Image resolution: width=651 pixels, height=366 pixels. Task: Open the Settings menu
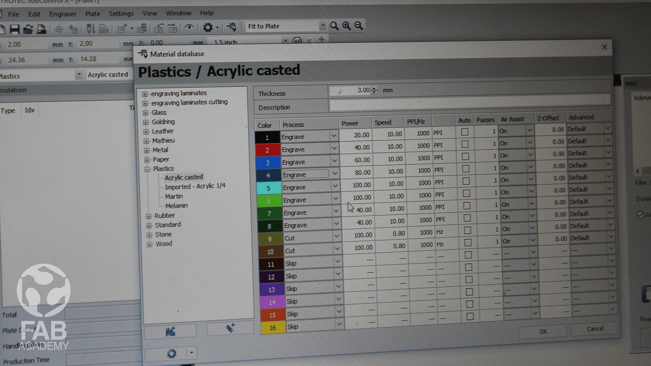tap(121, 14)
